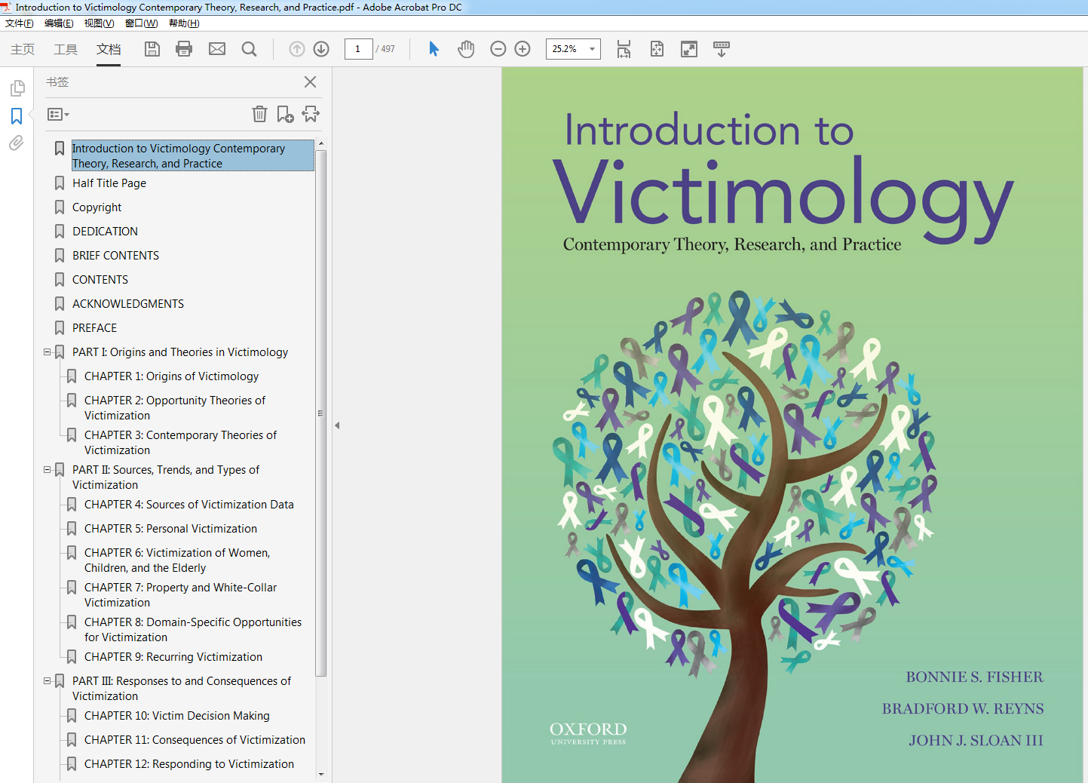Click the Fit one full page icon

(x=657, y=49)
